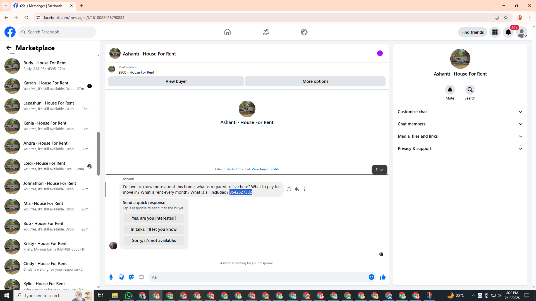Click the conversation list scrollbar

(x=98, y=153)
